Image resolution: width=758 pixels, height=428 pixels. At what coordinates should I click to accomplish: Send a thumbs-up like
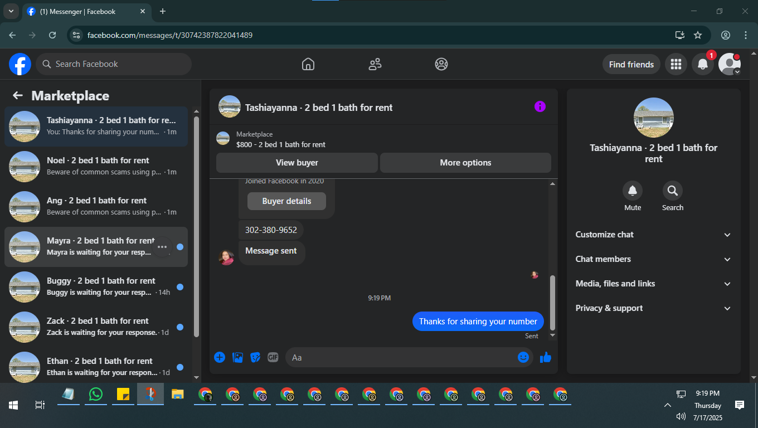546,357
